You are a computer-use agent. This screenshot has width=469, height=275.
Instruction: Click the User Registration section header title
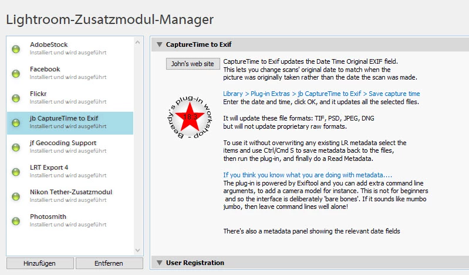[195, 263]
